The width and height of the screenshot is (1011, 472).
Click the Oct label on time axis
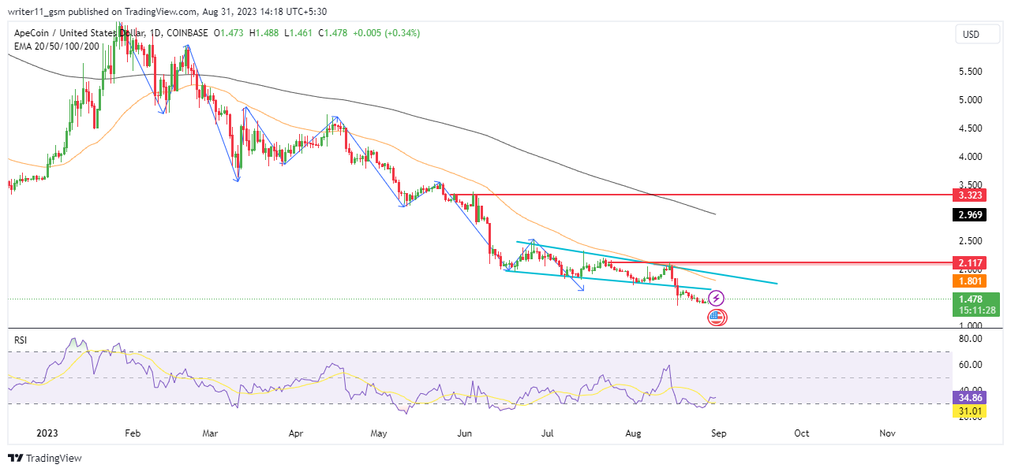click(x=801, y=433)
